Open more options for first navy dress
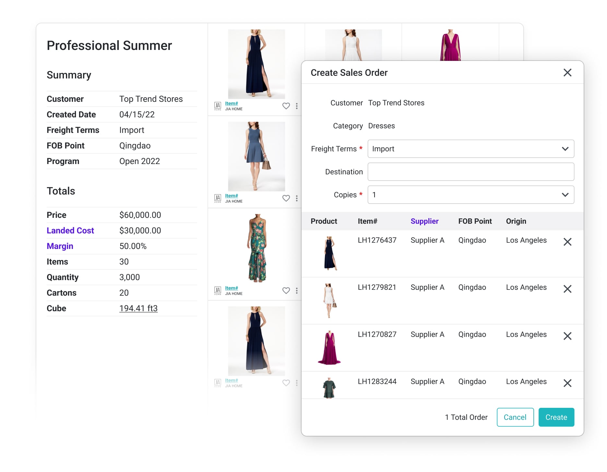 [x=297, y=106]
